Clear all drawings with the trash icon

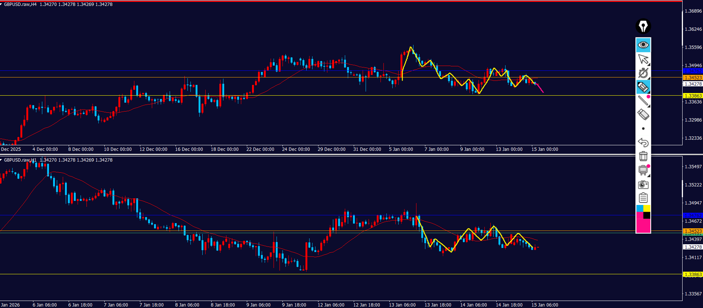click(x=643, y=156)
